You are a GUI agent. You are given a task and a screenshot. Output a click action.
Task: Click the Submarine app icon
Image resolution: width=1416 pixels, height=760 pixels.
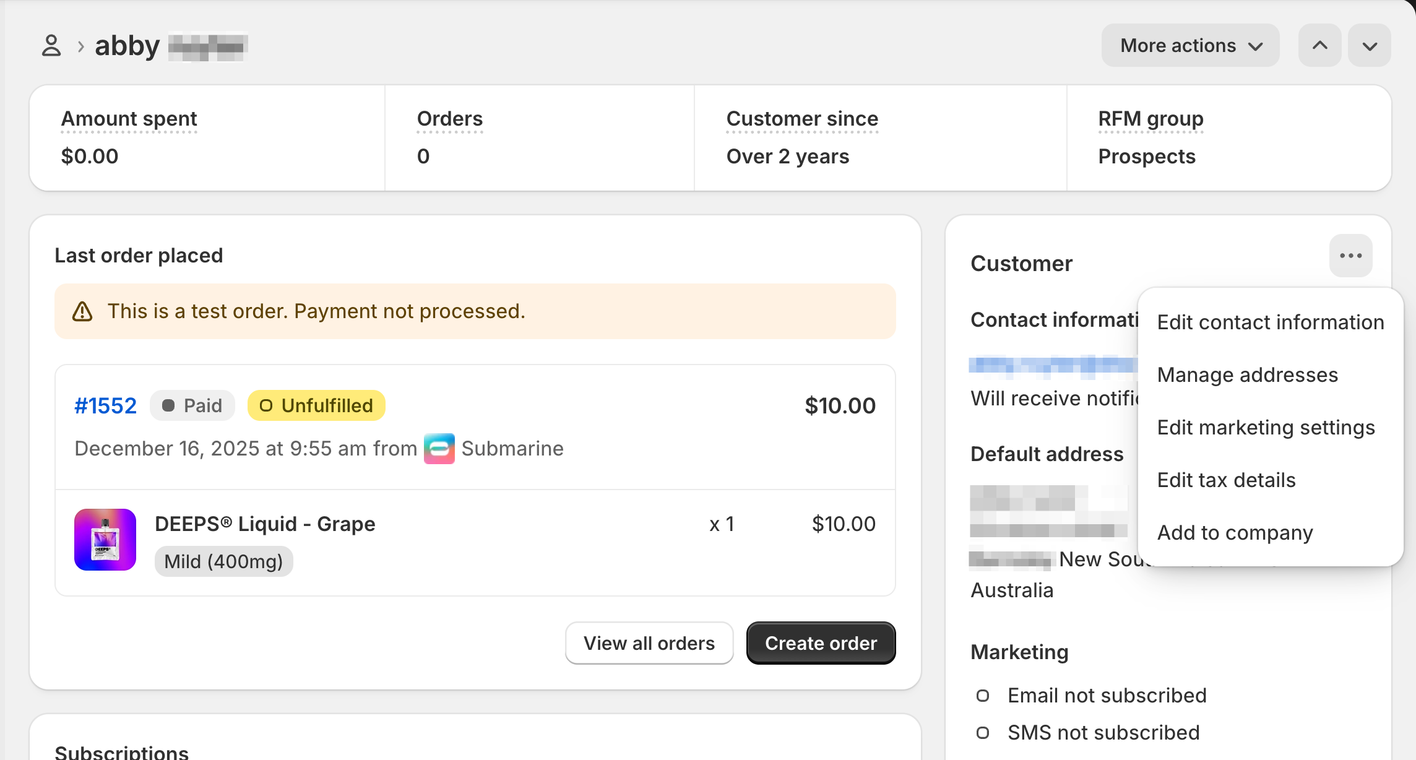tap(439, 449)
